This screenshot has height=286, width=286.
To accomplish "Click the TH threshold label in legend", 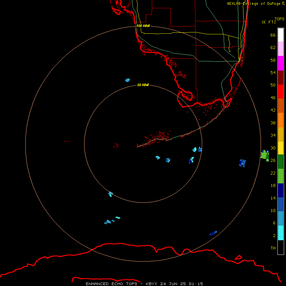I will [273, 248].
